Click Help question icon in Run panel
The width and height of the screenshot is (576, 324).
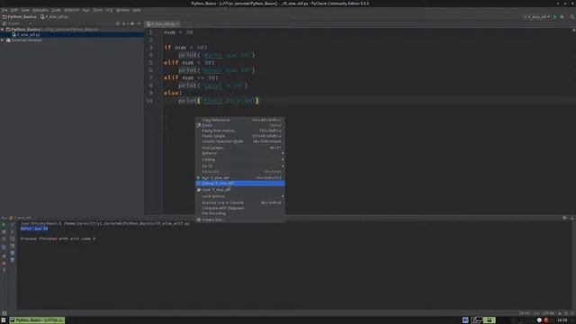tap(4, 270)
